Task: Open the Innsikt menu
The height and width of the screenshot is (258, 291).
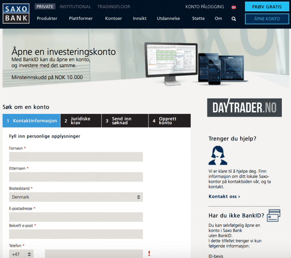Action: tap(140, 18)
